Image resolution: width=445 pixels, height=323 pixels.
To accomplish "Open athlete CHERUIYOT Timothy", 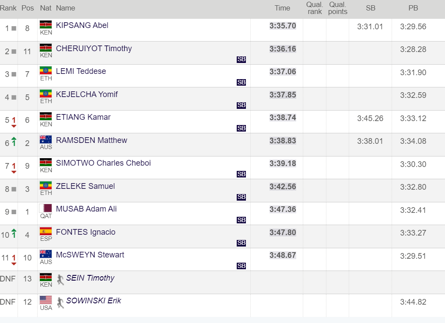I will (94, 49).
